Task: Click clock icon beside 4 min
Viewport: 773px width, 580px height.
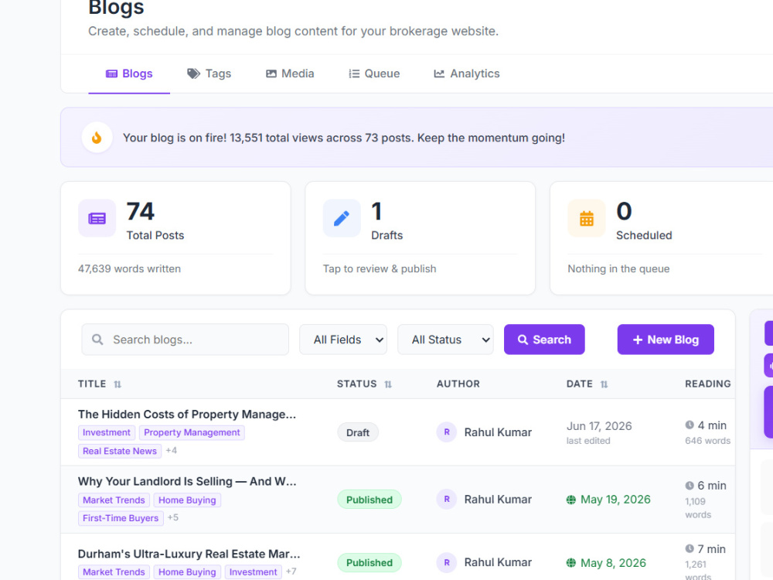Action: coord(690,425)
